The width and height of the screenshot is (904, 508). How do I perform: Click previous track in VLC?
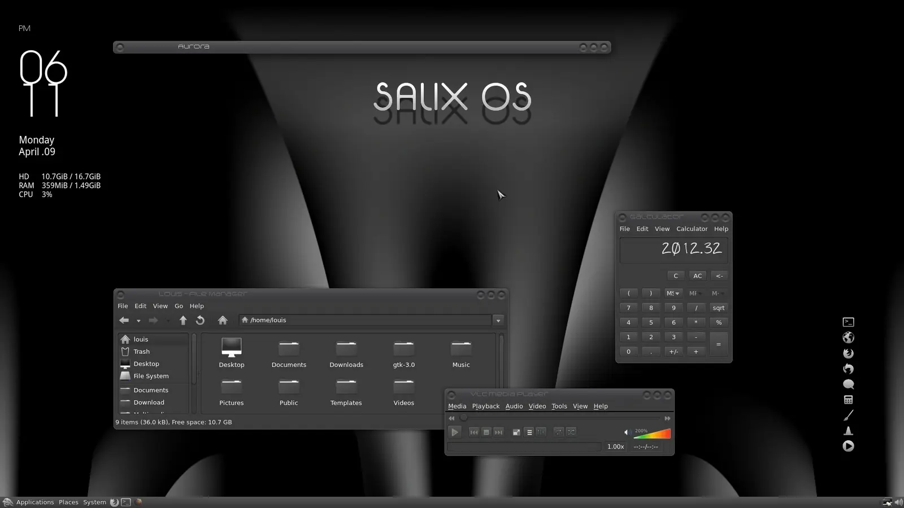click(474, 432)
